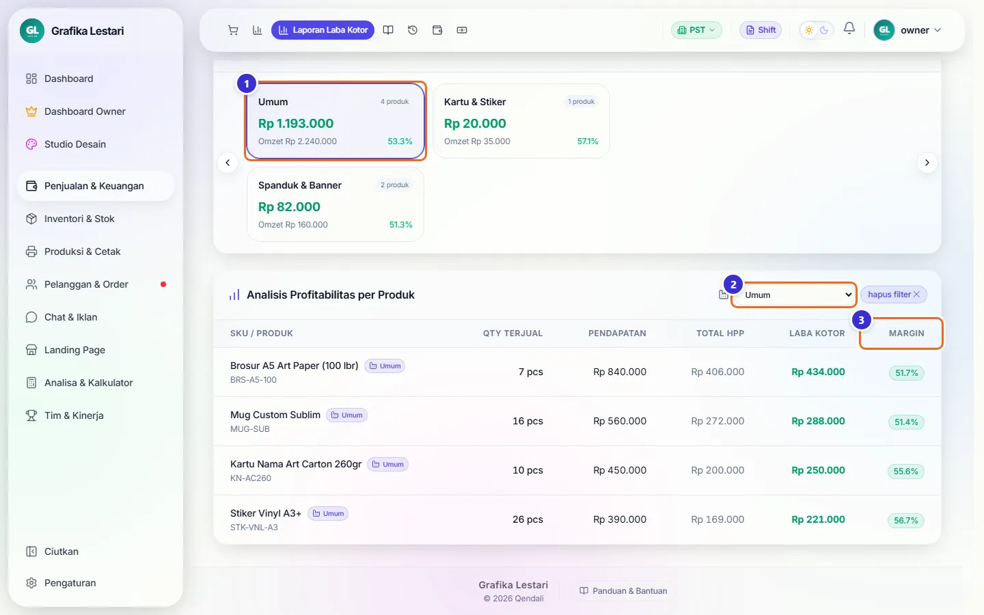Click the Produksi & Cetak printer icon
Image resolution: width=984 pixels, height=615 pixels.
(x=31, y=251)
